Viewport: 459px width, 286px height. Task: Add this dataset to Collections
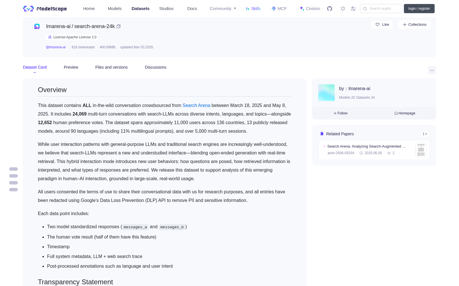pyautogui.click(x=414, y=25)
